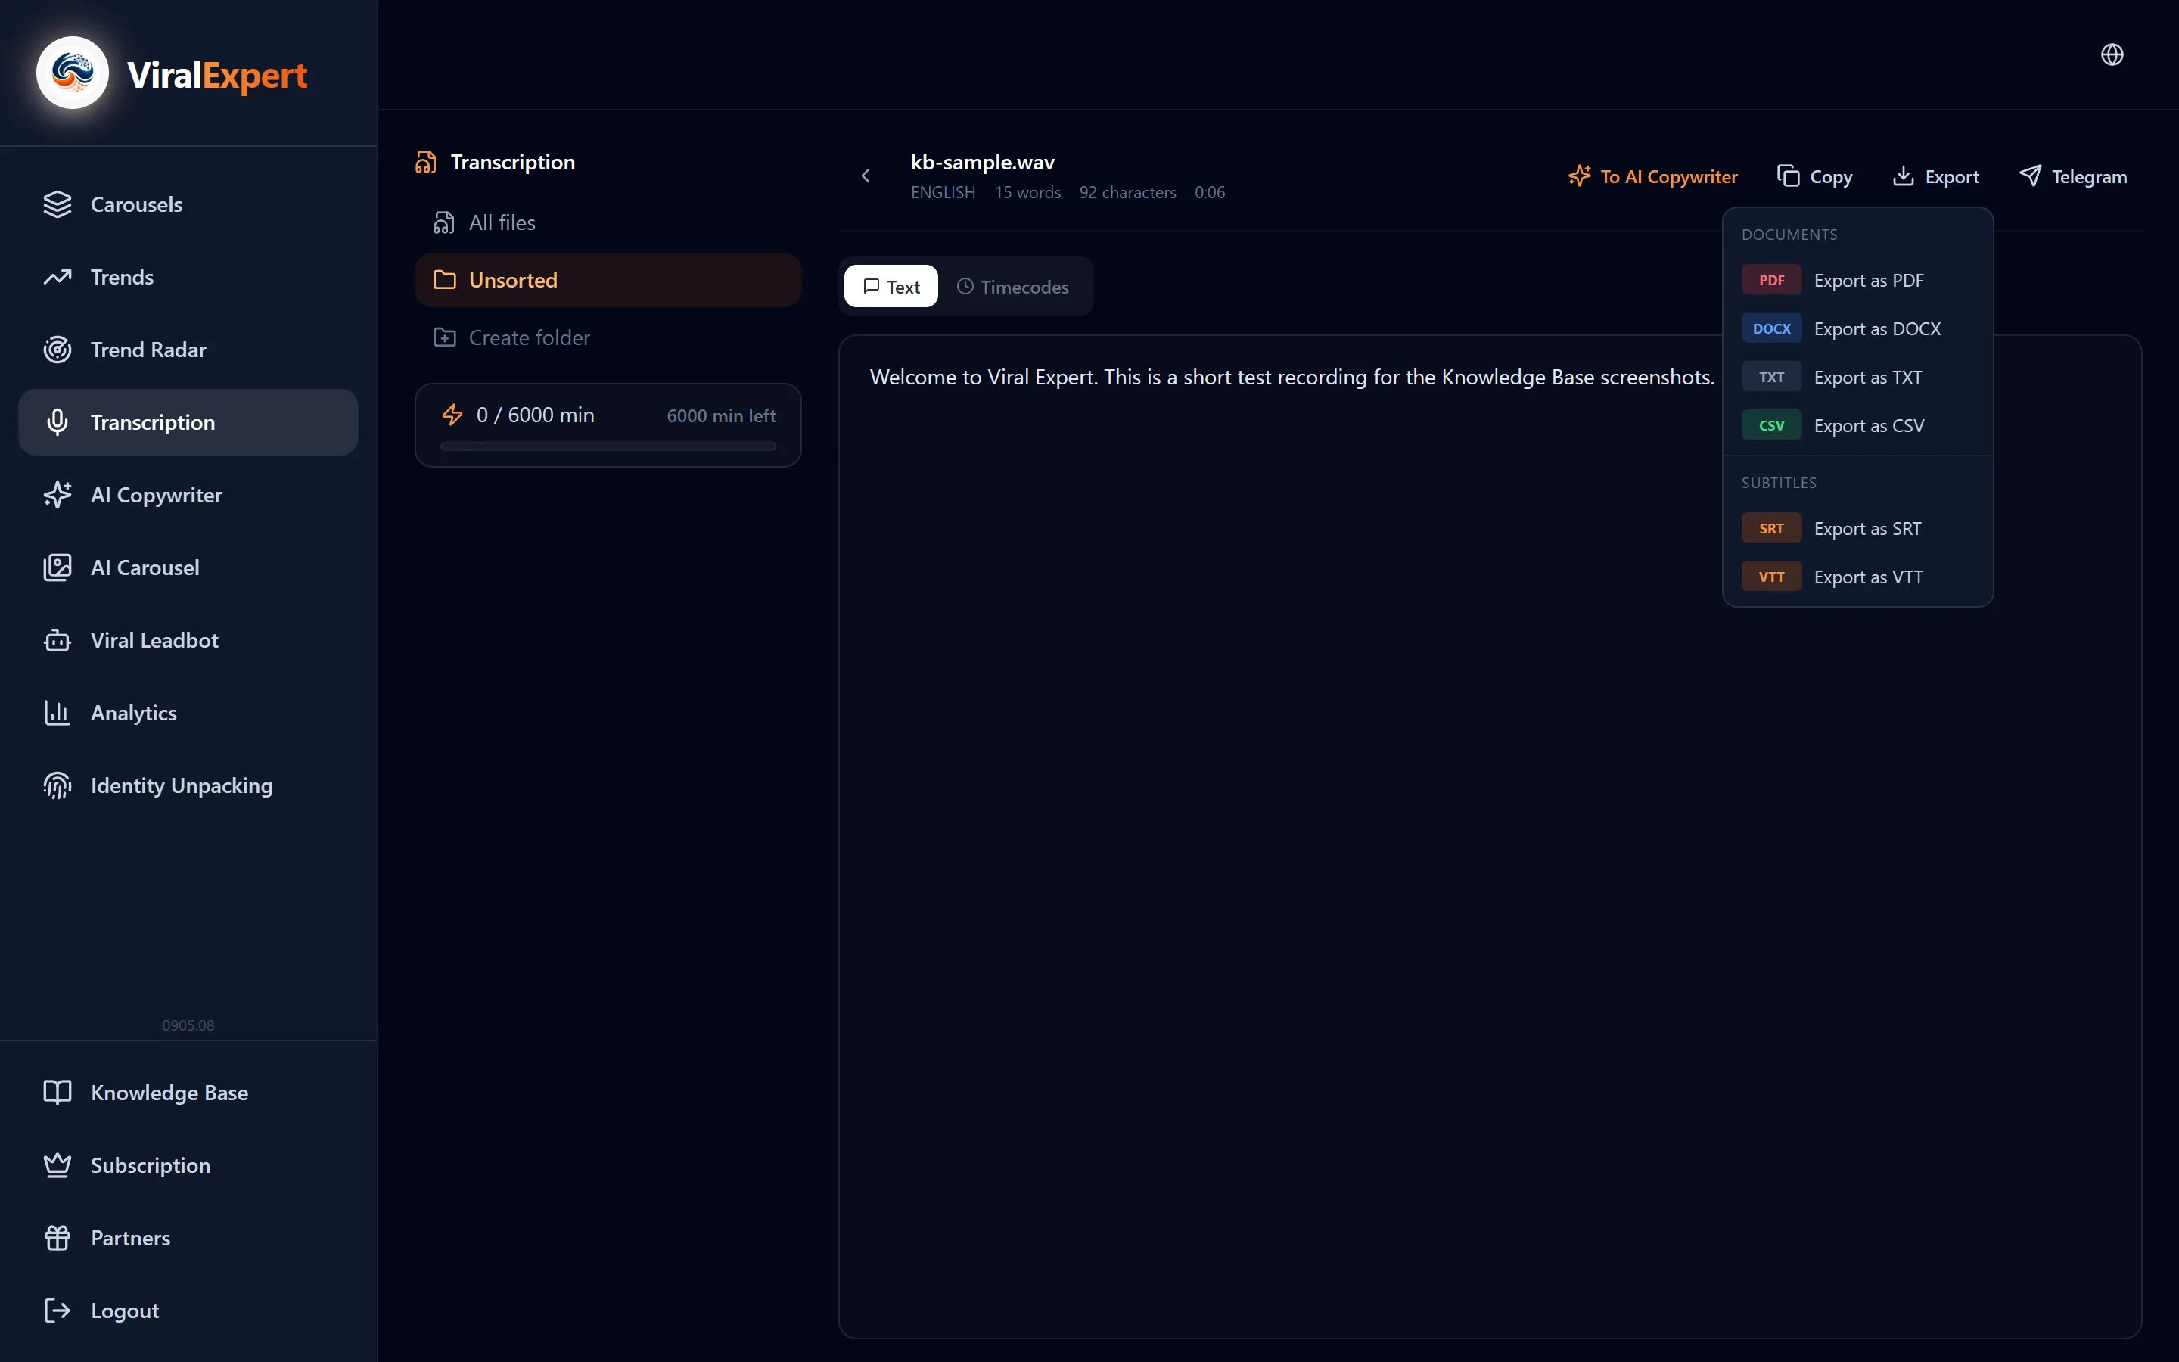Click the version number 0905.08

point(188,1025)
